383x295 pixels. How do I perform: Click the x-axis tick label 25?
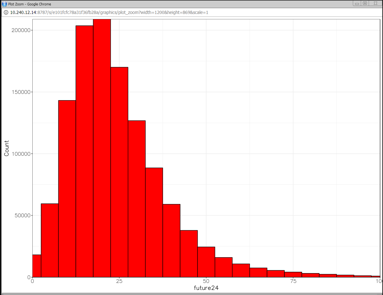click(x=119, y=281)
